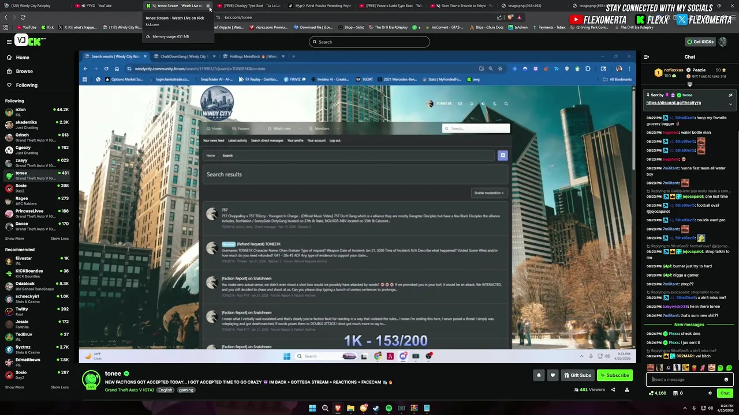The width and height of the screenshot is (739, 415).
Task: Follow the YouTube FLEXXOMERTA social overlay icon
Action: pyautogui.click(x=576, y=20)
